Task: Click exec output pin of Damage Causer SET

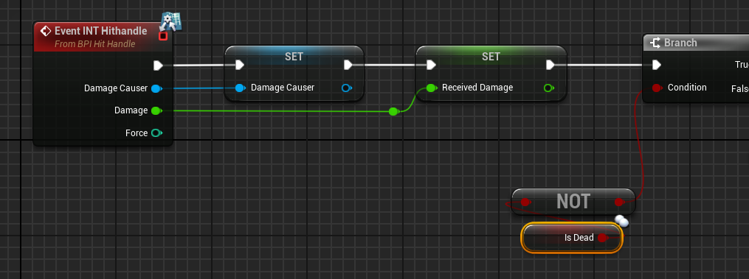Action: [348, 65]
